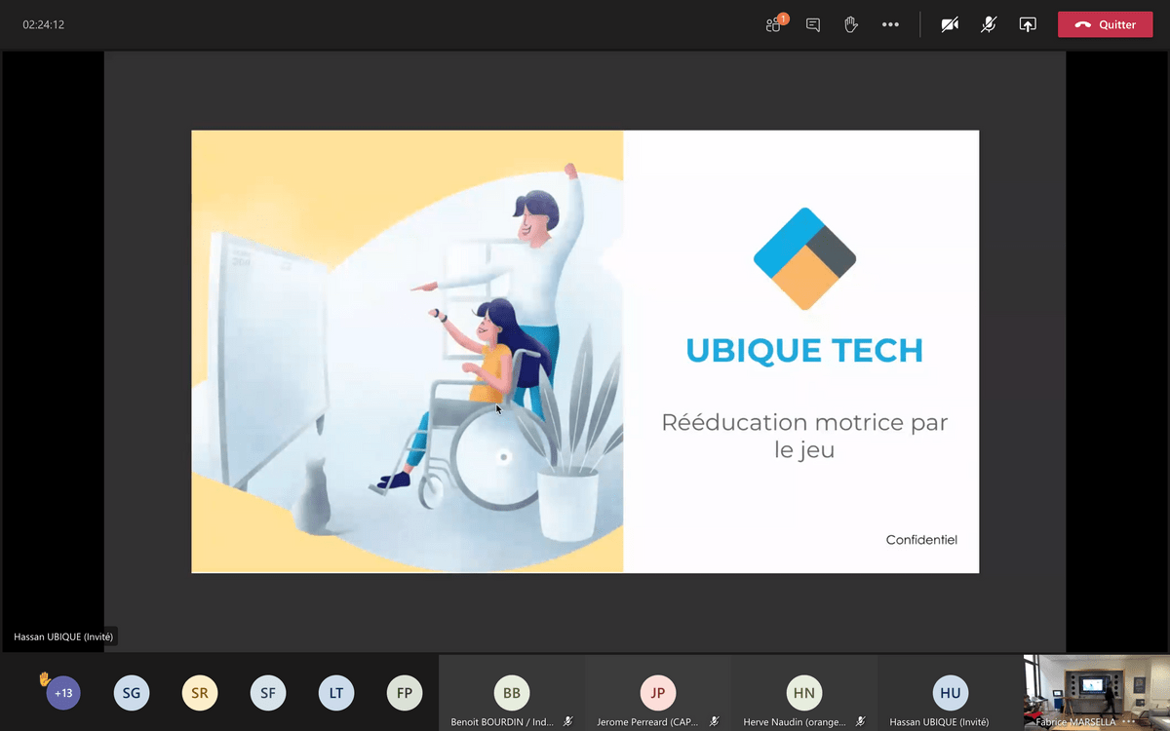This screenshot has height=731, width=1170.
Task: Click the muted mic icon beside Herve Naudin
Action: (x=861, y=722)
